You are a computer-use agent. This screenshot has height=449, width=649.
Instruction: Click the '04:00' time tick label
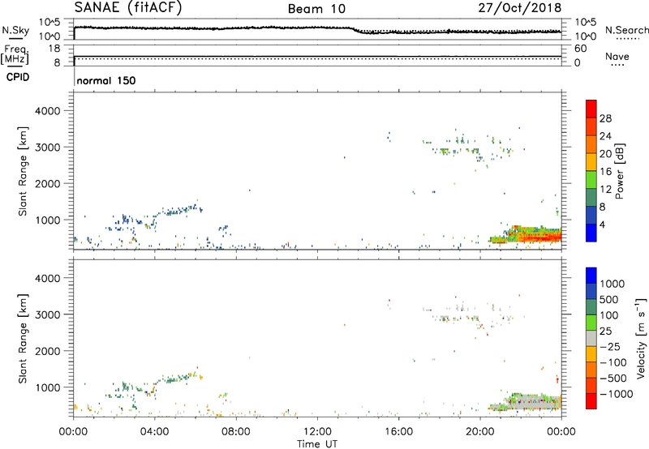point(154,432)
